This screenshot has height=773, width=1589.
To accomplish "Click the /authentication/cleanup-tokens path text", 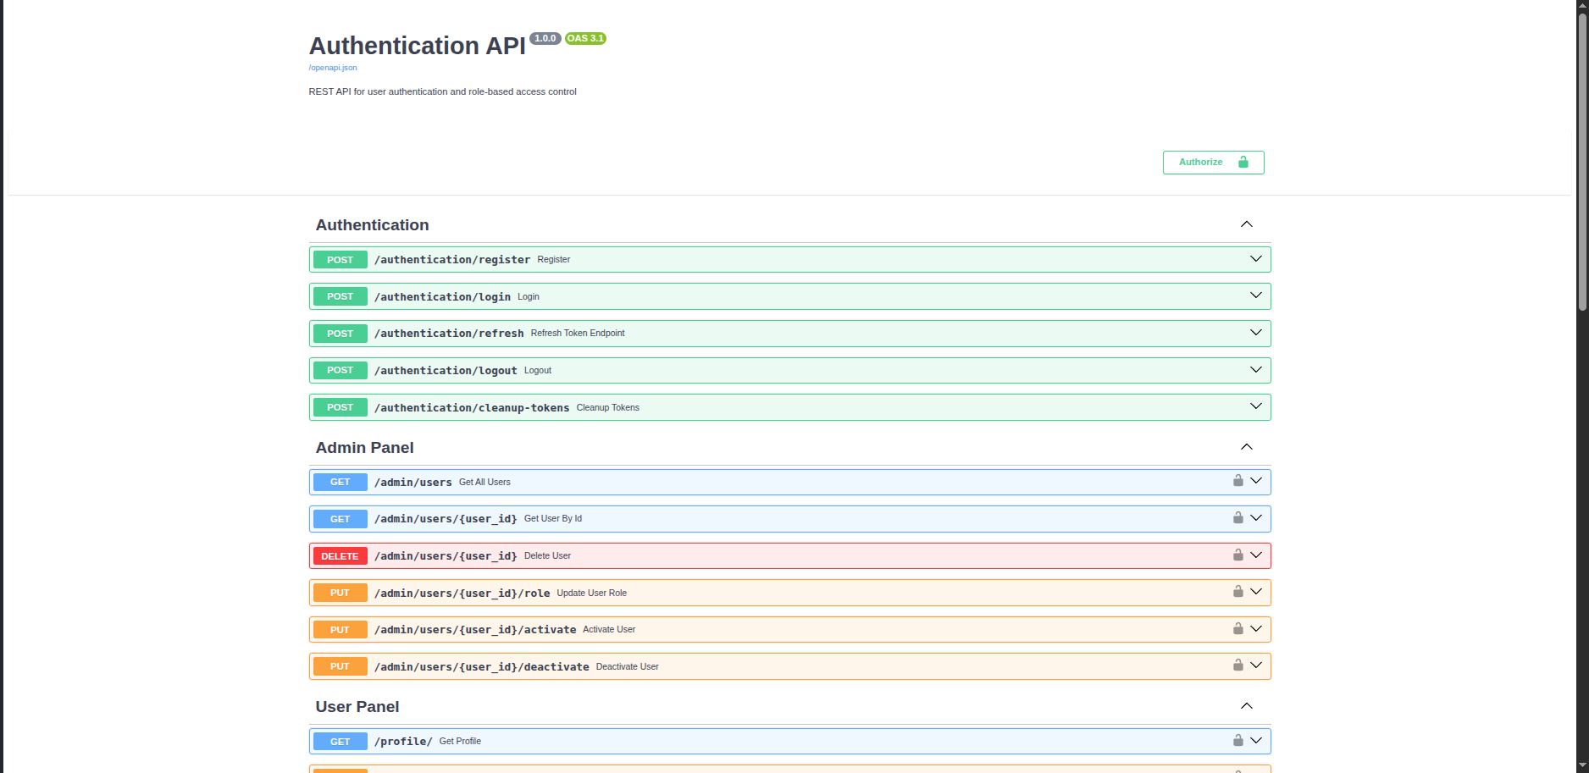I will coord(472,408).
